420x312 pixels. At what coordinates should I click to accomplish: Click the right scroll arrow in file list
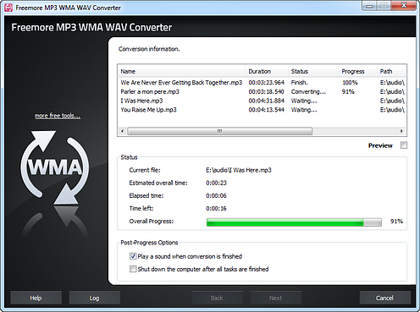coord(401,131)
